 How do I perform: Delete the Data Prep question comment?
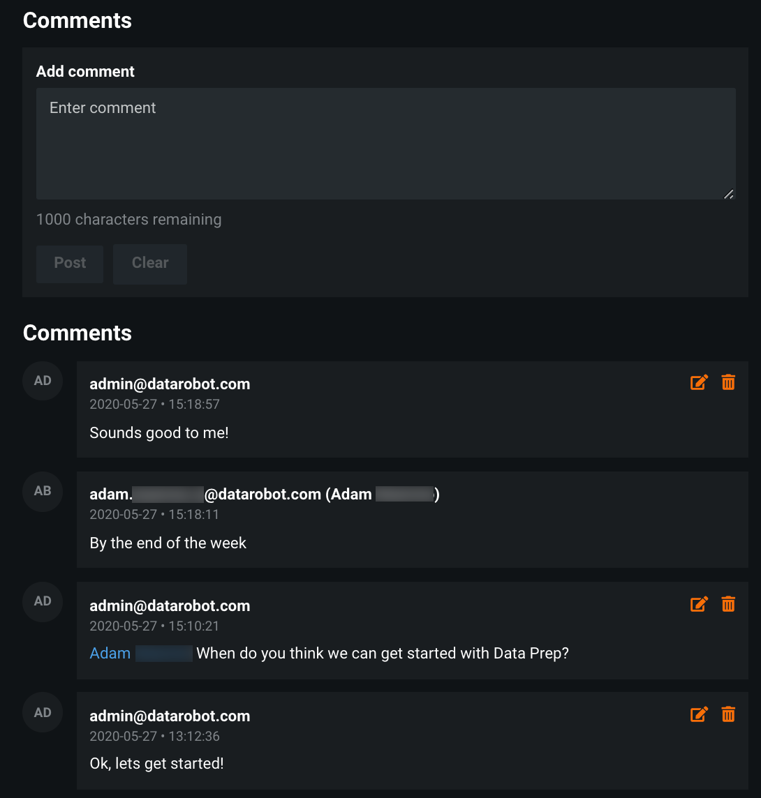(x=728, y=604)
